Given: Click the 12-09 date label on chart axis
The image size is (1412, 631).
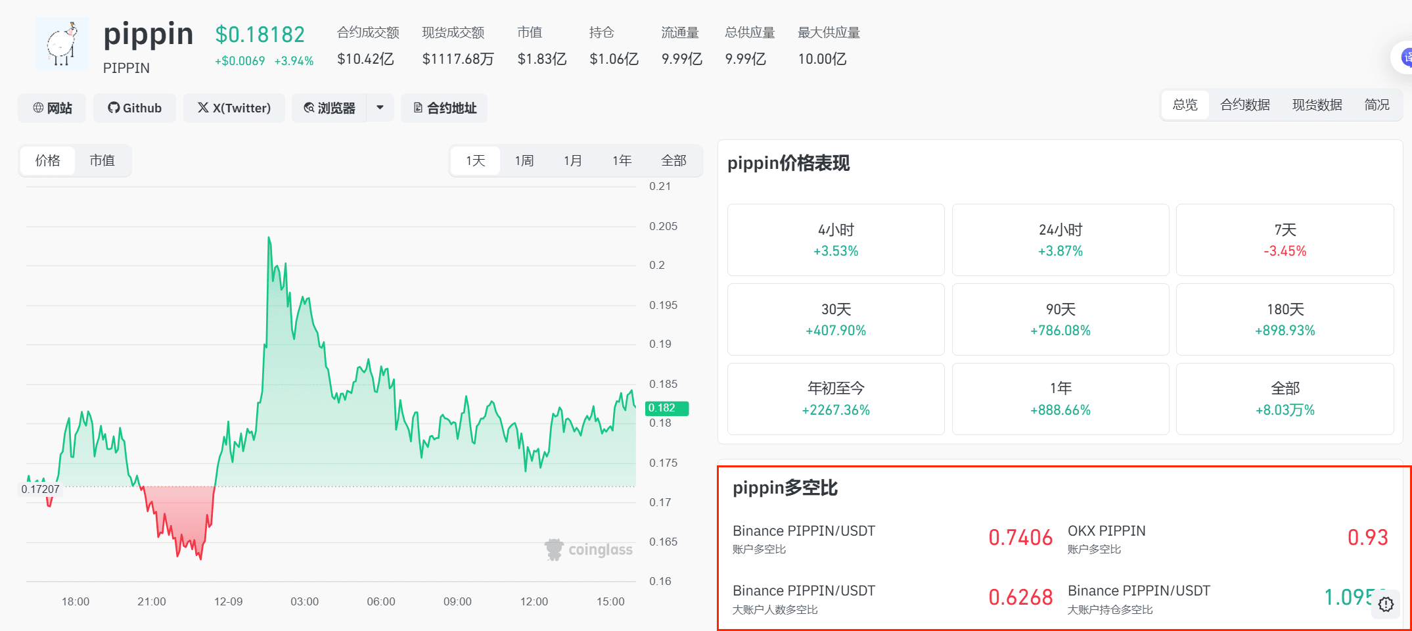Looking at the screenshot, I should pos(228,601).
